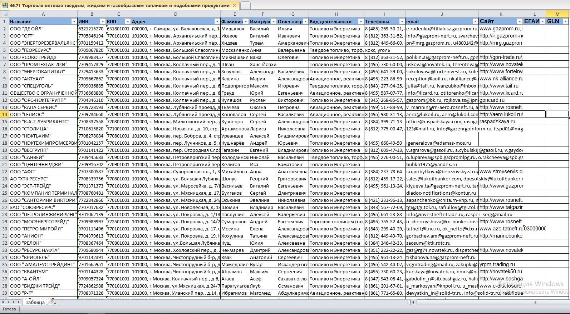Select site cell gpncard.ru
The height and width of the screenshot is (314, 570).
coord(501,100)
